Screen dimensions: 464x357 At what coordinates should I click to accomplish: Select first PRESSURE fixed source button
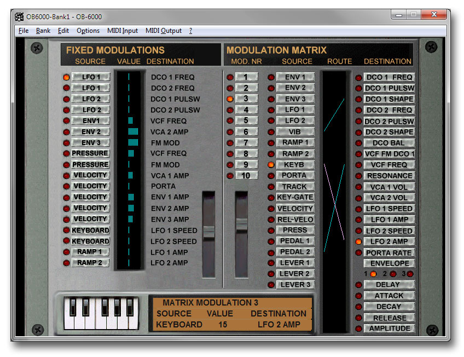[x=90, y=153]
